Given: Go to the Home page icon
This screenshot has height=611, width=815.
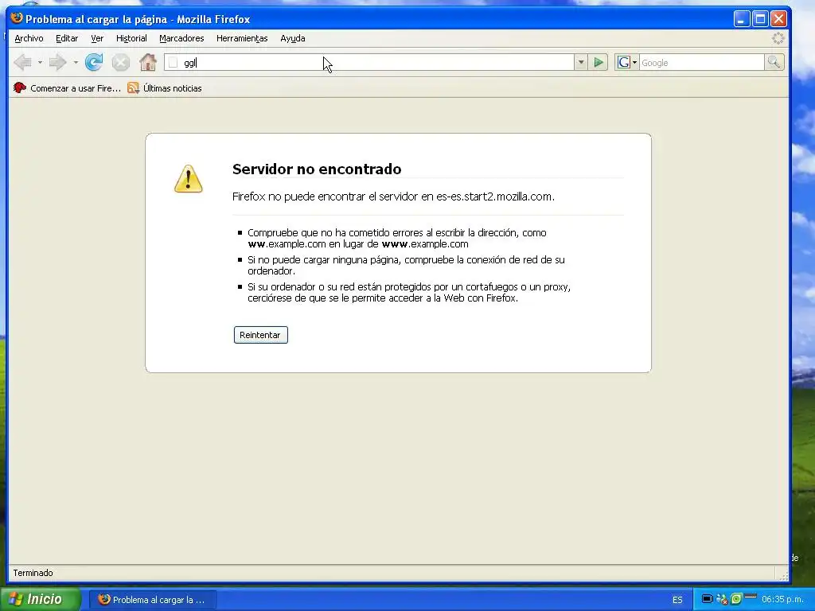Looking at the screenshot, I should coord(148,62).
